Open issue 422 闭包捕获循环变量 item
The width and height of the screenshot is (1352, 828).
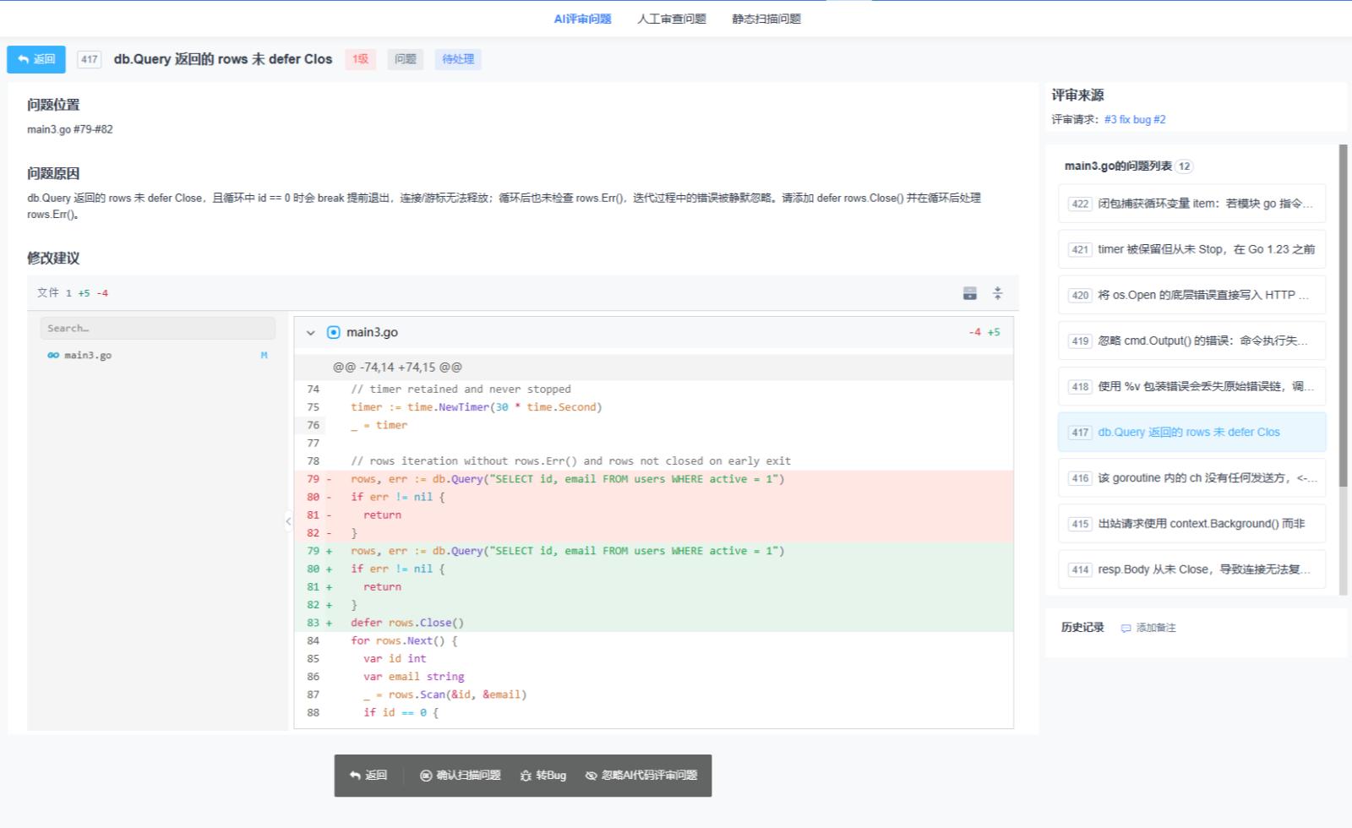(1191, 204)
